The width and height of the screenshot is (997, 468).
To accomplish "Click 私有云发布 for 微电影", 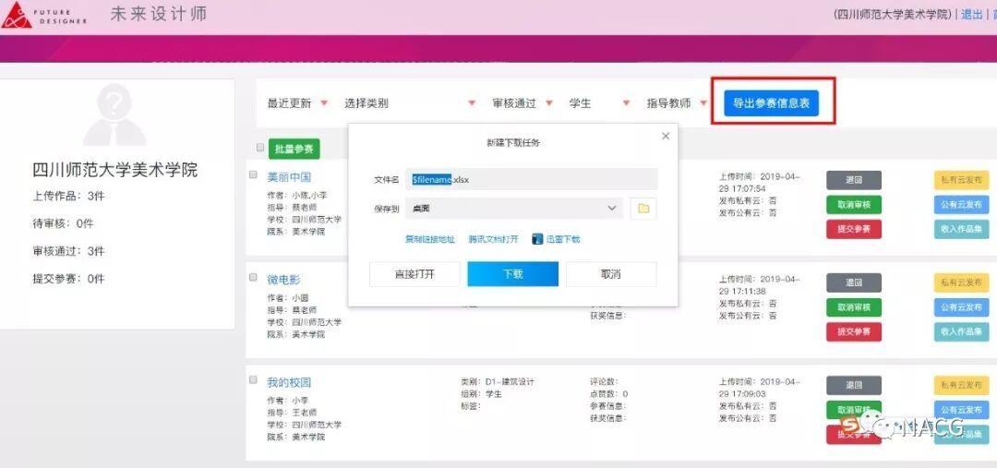I will (961, 283).
